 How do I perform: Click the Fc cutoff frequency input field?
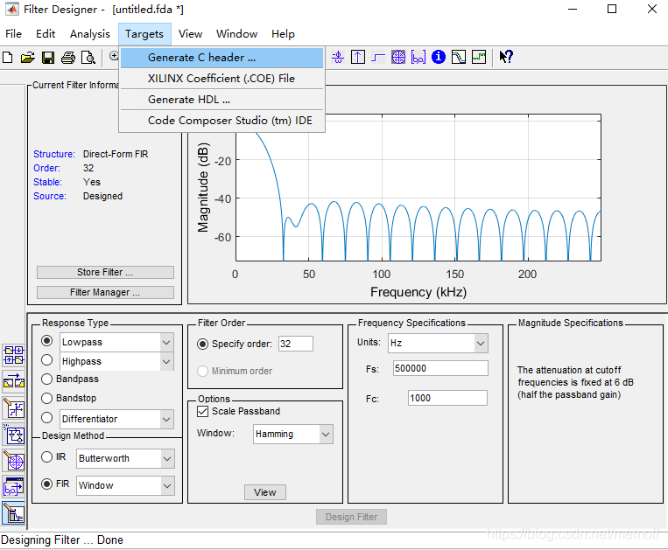(x=447, y=398)
